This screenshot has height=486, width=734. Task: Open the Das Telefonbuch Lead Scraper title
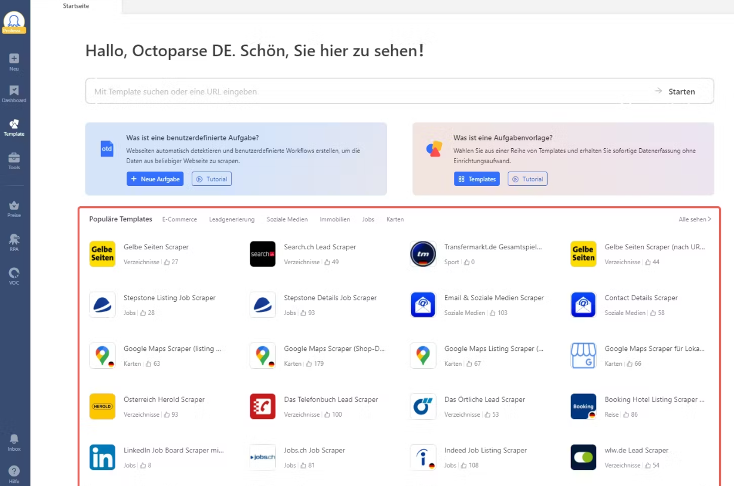[x=331, y=399]
